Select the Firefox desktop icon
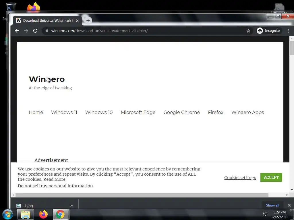The image size is (294, 220). tap(34, 7)
